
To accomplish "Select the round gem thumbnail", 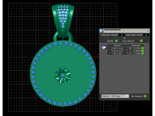I will 104,47.
